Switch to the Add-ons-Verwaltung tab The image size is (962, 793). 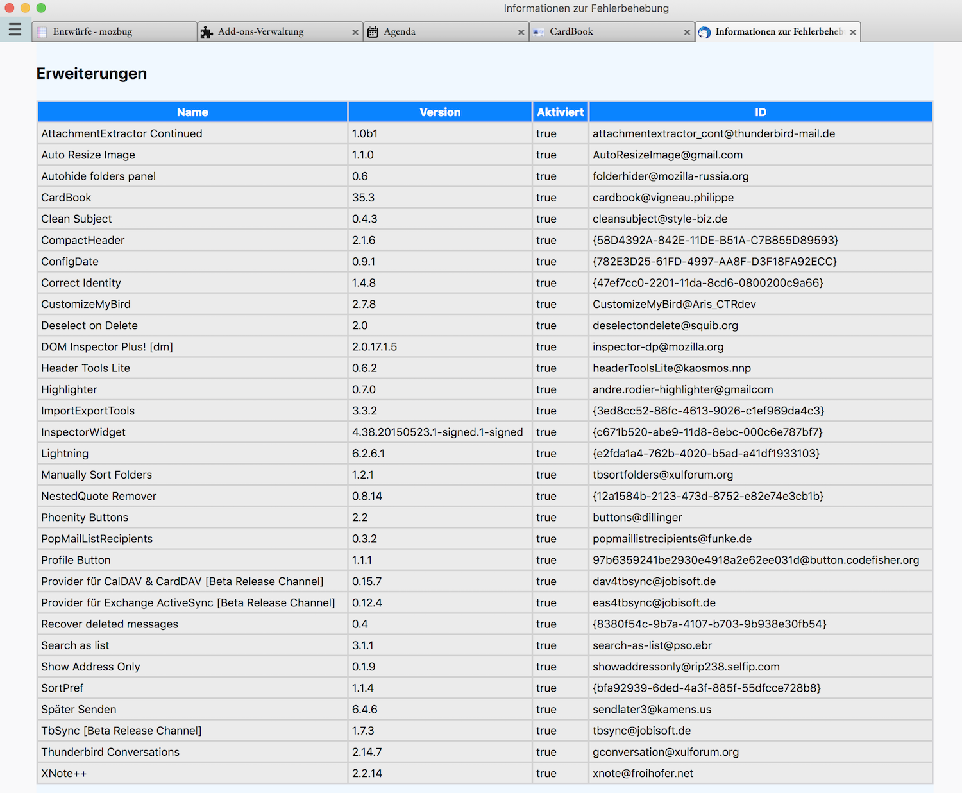coord(280,31)
